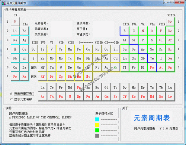Click the app icon in title bar

pyautogui.click(x=4, y=3)
